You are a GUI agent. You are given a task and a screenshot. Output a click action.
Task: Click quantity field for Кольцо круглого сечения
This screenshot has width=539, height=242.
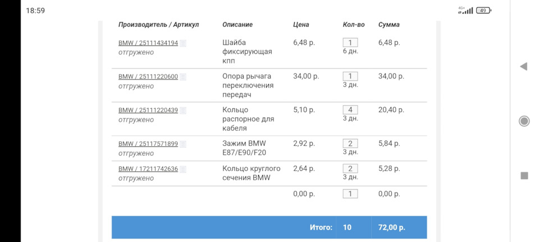tap(350, 169)
